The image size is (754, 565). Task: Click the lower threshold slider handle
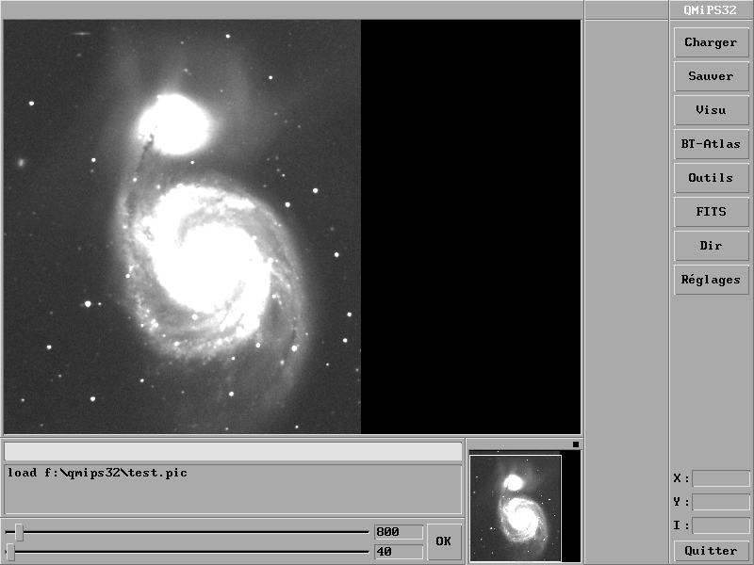pyautogui.click(x=10, y=552)
